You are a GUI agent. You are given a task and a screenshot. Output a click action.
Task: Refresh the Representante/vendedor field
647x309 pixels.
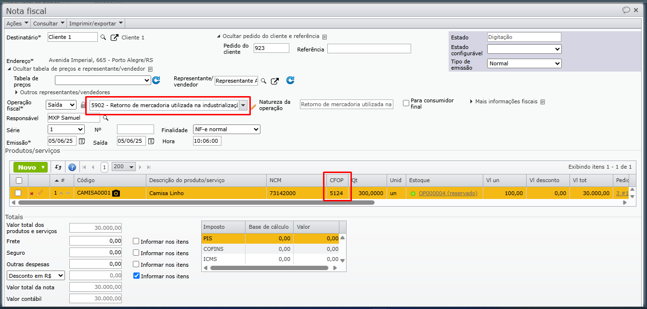290,80
